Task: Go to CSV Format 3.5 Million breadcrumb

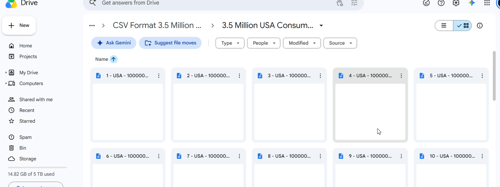Action: pos(157,25)
